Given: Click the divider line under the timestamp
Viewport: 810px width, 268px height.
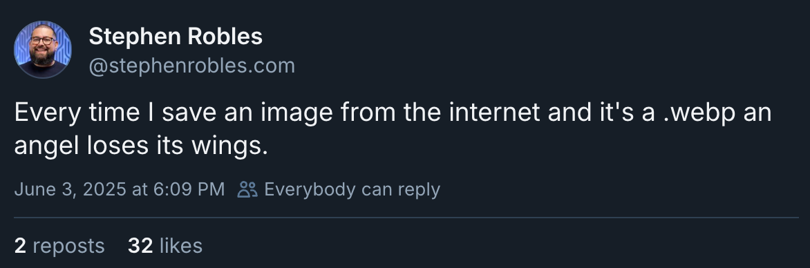Looking at the screenshot, I should 406,218.
